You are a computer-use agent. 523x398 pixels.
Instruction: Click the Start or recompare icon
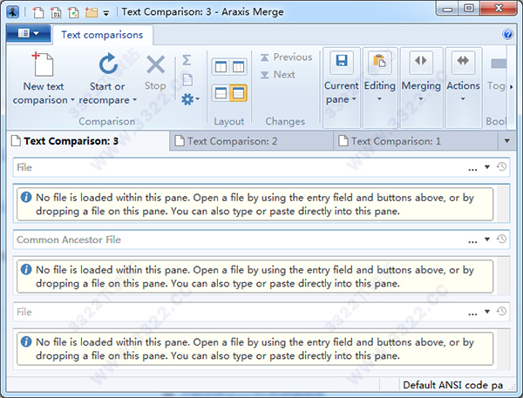(x=108, y=64)
